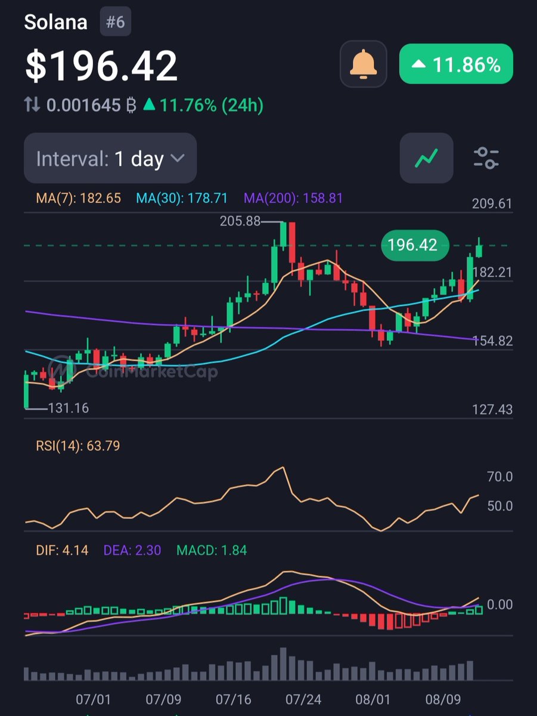This screenshot has width=537, height=716.
Task: Tap the $196.42 price heading
Action: click(x=101, y=65)
